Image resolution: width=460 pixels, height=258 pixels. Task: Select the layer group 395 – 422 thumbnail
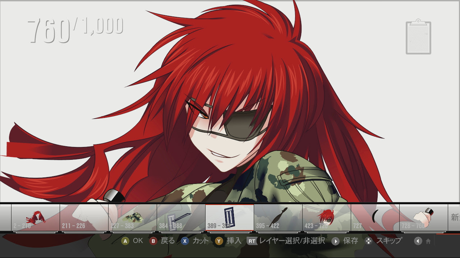point(278,218)
